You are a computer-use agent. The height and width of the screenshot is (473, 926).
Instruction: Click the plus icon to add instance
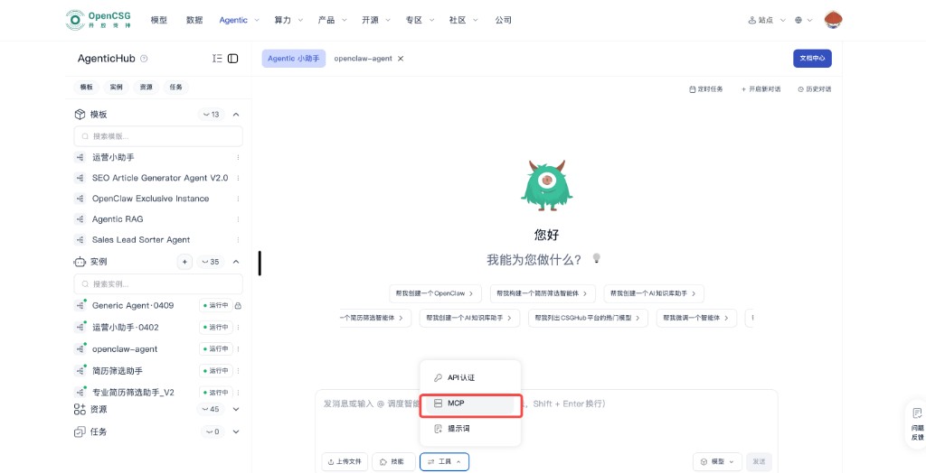pos(184,262)
